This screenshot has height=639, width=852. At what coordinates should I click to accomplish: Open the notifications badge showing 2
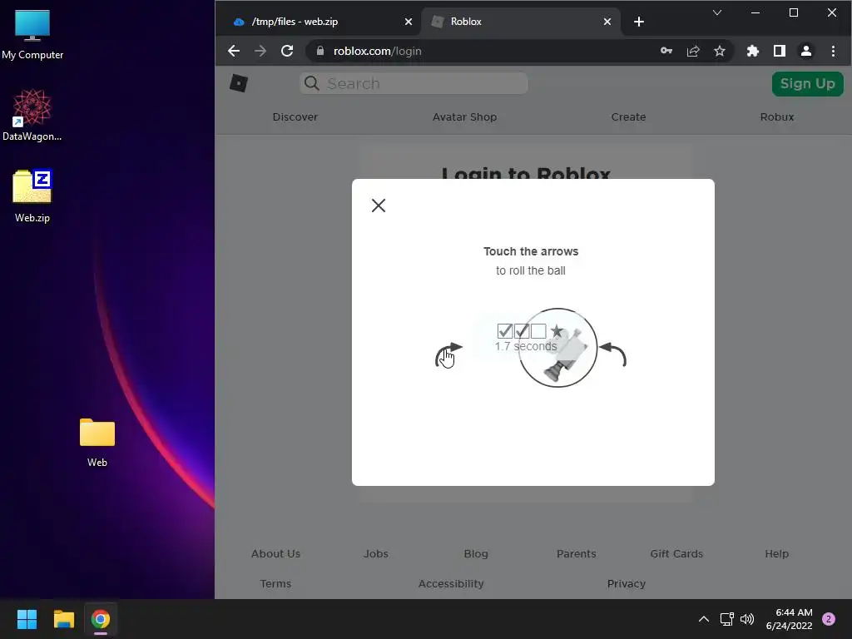[829, 619]
